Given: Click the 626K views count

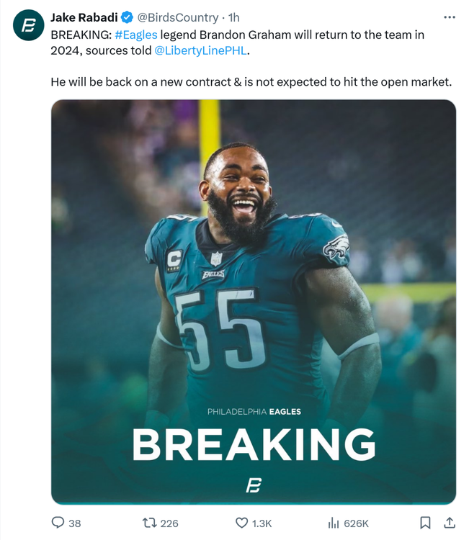Looking at the screenshot, I should click(356, 523).
